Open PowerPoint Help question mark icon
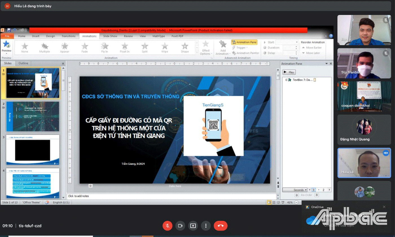Screen dimensions: 395x237 tap(331, 36)
